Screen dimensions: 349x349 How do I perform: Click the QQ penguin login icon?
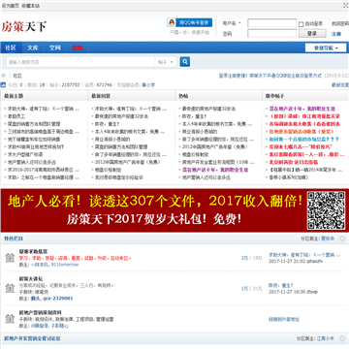(x=172, y=22)
